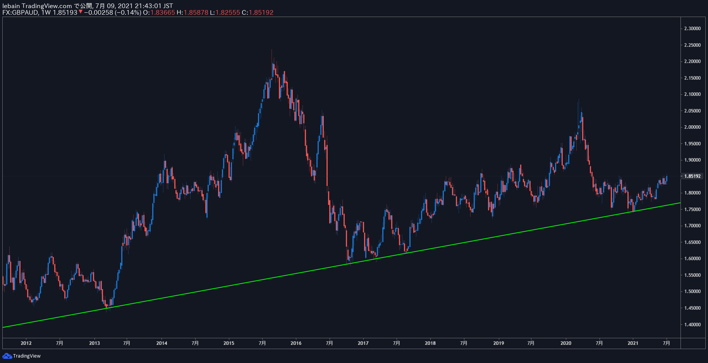This screenshot has width=708, height=363.
Task: Click the 2019 label on time axis
Action: coord(499,343)
